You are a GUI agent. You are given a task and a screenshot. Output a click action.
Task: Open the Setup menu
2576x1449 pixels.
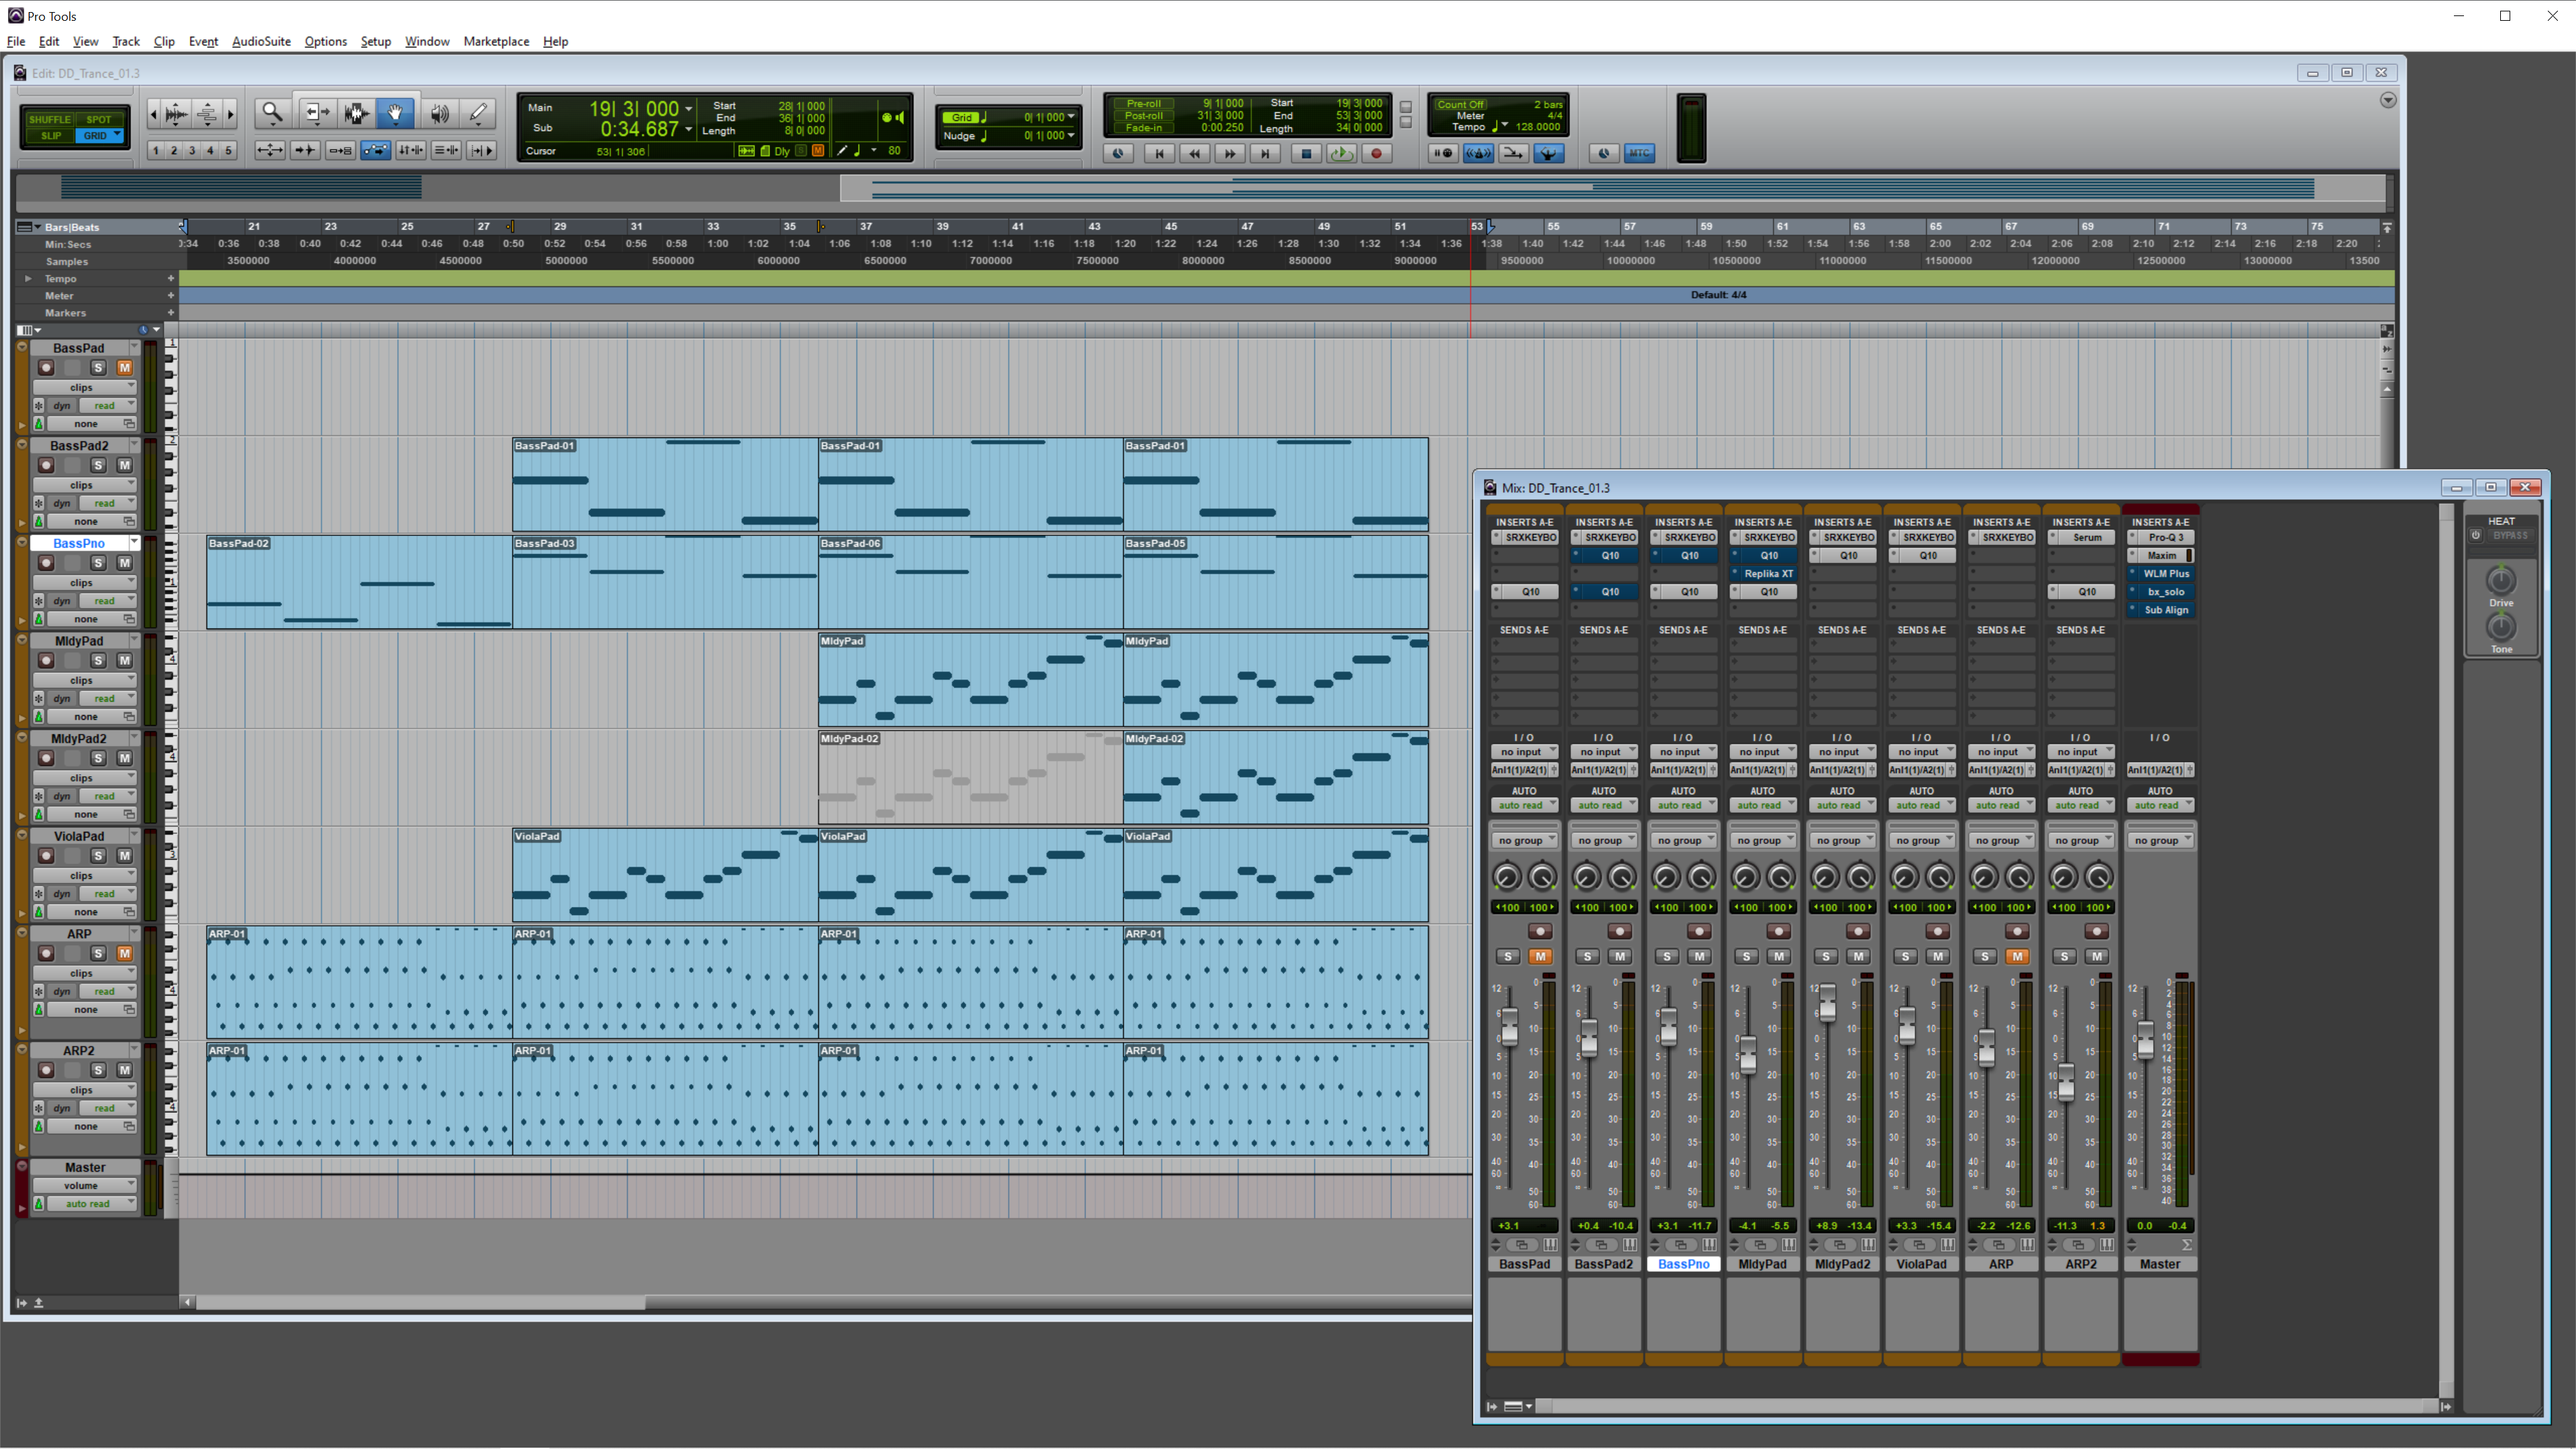(375, 41)
